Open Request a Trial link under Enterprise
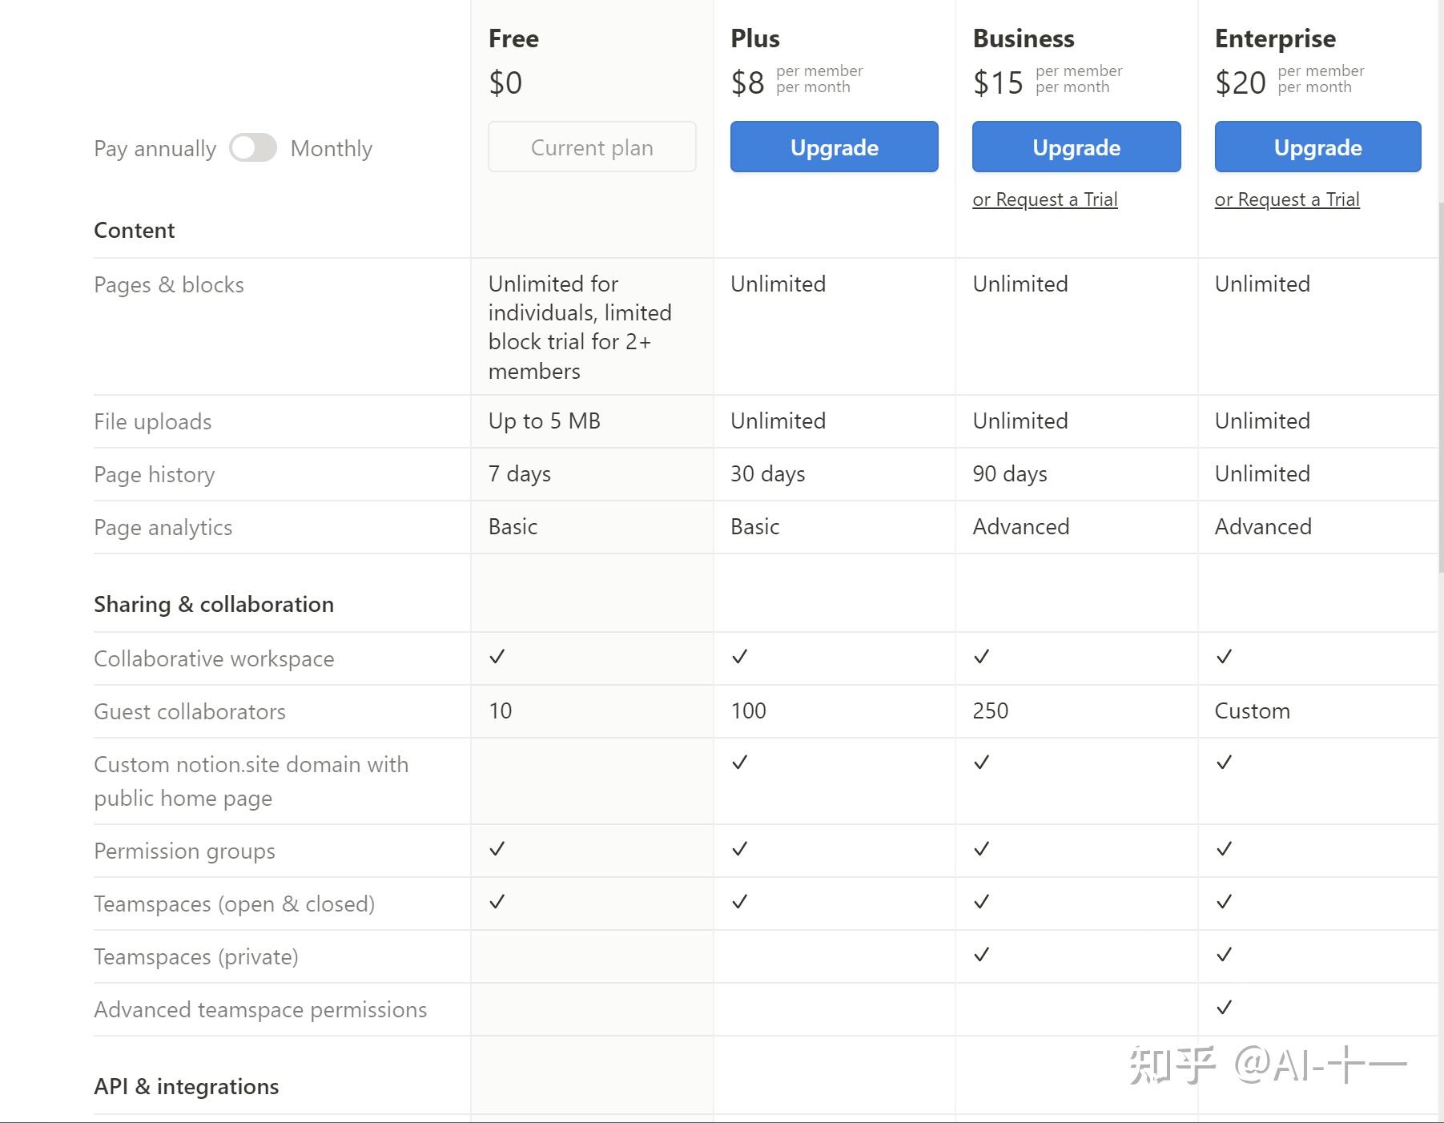 click(x=1286, y=199)
